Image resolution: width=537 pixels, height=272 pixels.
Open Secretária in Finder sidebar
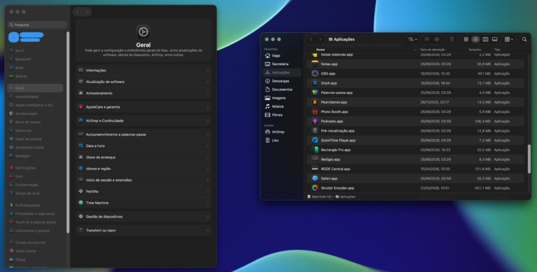282,64
